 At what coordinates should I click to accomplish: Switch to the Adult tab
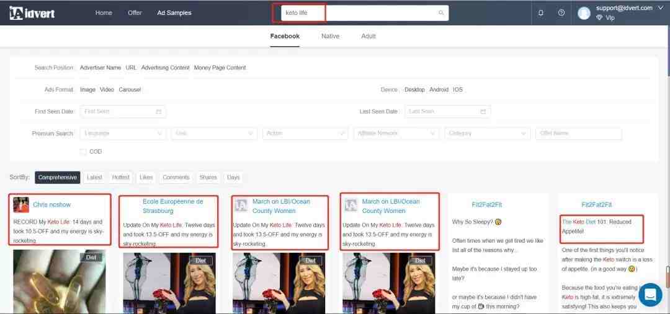coord(368,37)
